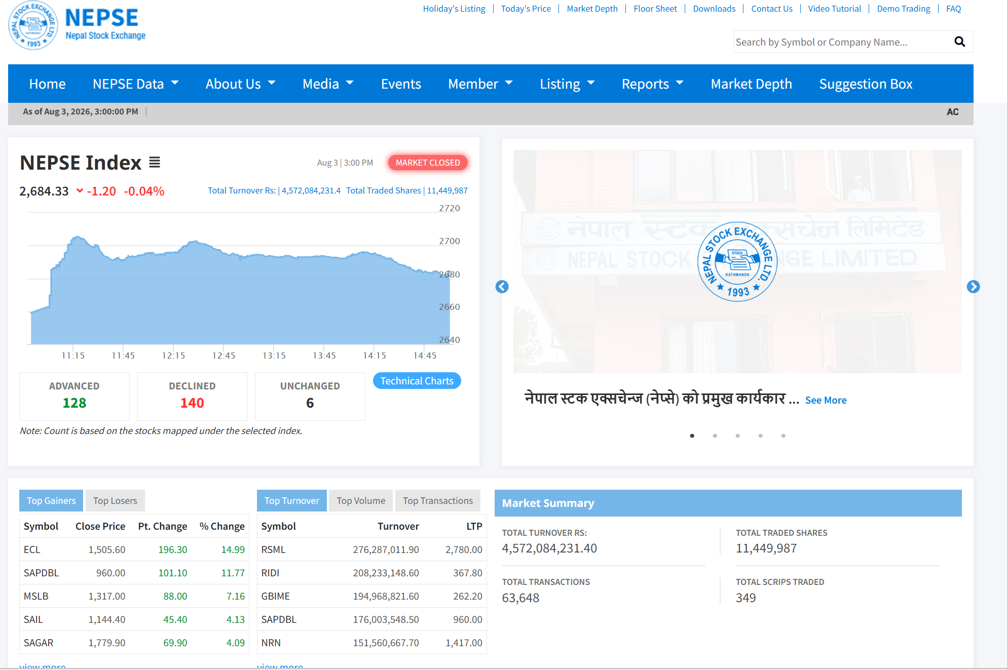Expand the Listing dropdown menu
This screenshot has width=1007, height=670.
567,84
